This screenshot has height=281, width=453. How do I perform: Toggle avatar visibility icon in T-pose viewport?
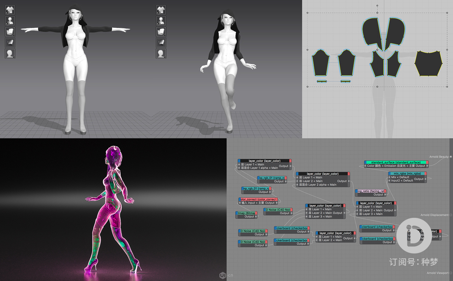click(x=10, y=20)
